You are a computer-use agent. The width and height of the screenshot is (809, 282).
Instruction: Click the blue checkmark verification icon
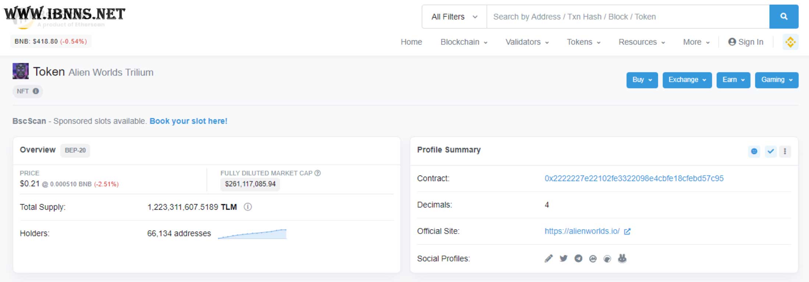point(771,151)
